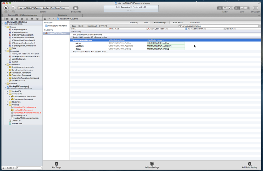The width and height of the screenshot is (263, 171).
Task: Show the Log navigator
Action: pyautogui.click(x=37, y=19)
